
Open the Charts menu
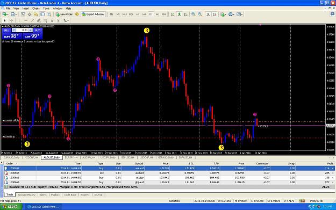(x=36, y=9)
